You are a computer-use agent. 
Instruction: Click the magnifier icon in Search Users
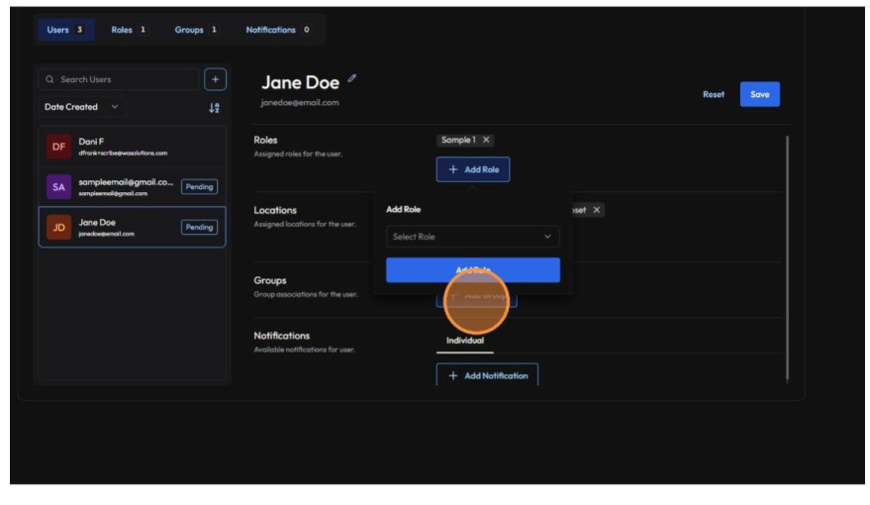[x=49, y=79]
